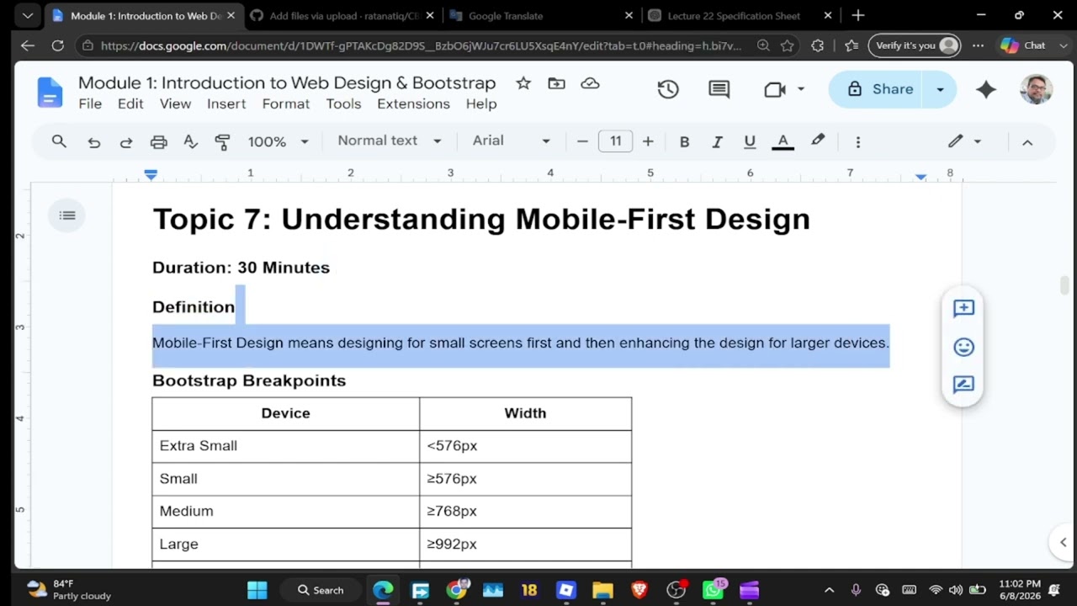Open File menu
The image size is (1077, 606).
click(x=90, y=104)
